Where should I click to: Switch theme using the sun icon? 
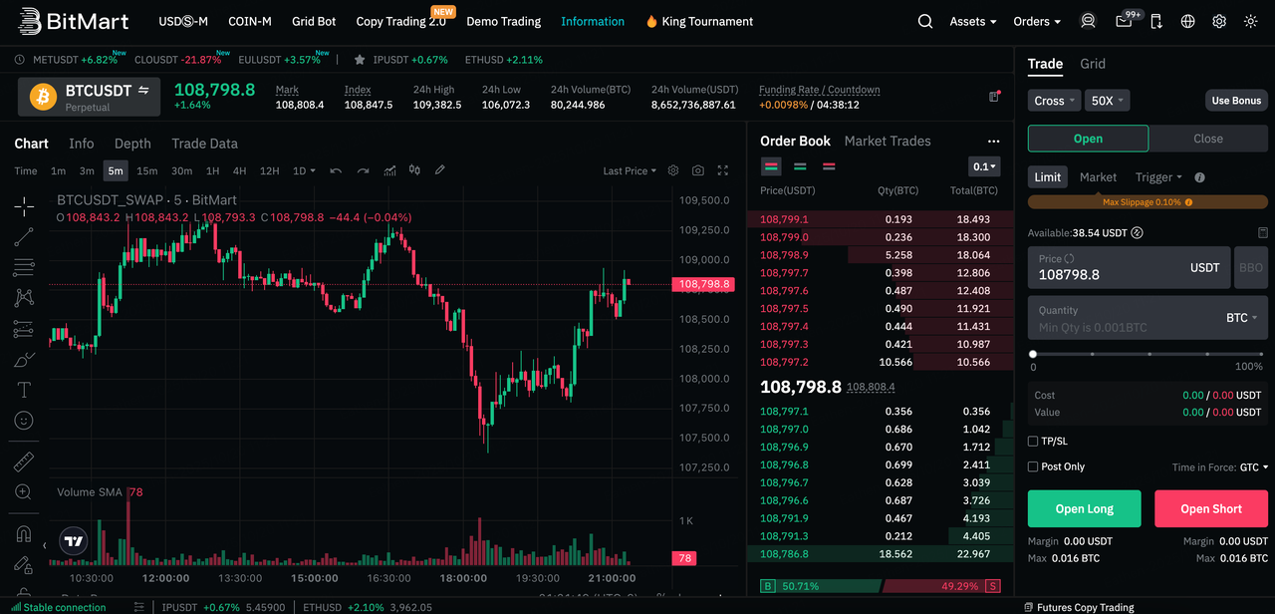(1251, 21)
